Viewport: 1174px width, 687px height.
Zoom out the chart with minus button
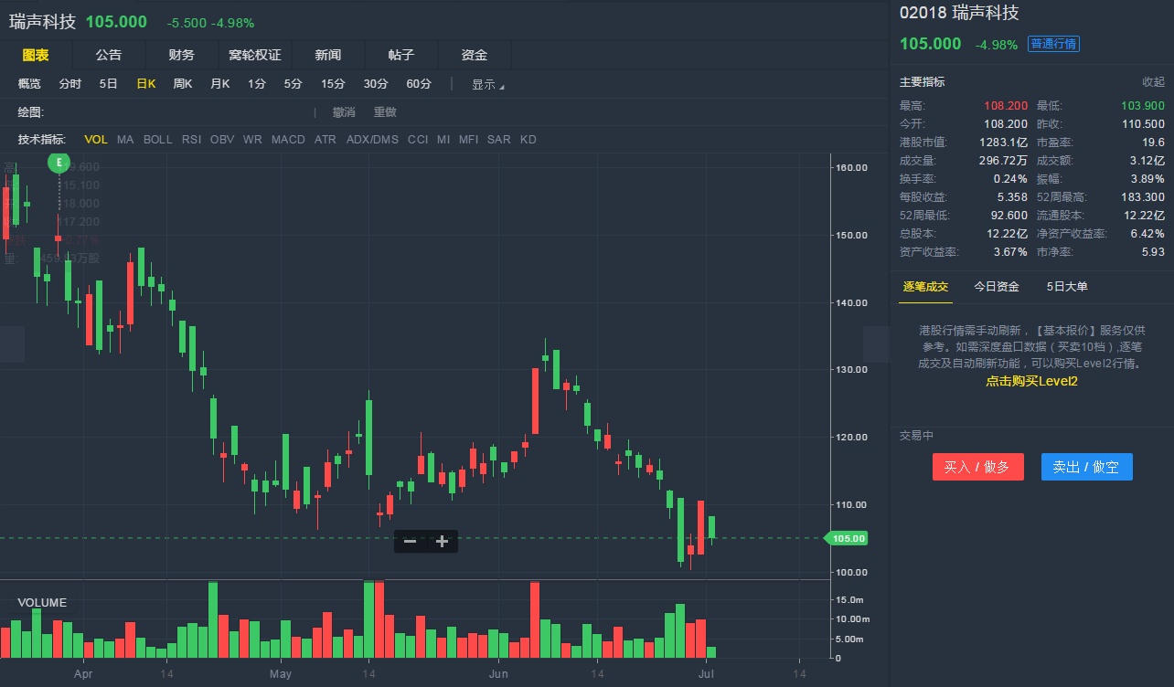410,542
